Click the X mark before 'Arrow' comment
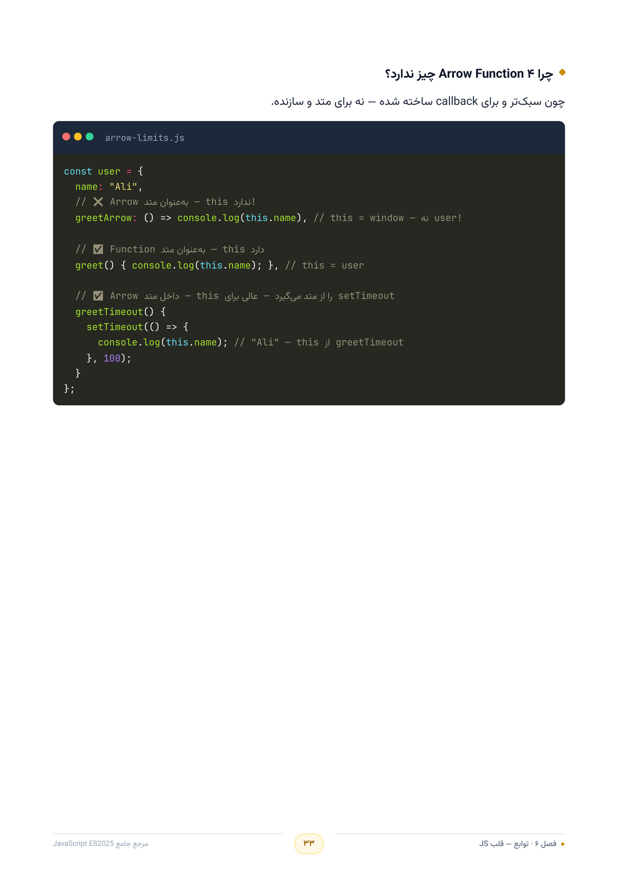The width and height of the screenshot is (618, 875). pyautogui.click(x=98, y=202)
